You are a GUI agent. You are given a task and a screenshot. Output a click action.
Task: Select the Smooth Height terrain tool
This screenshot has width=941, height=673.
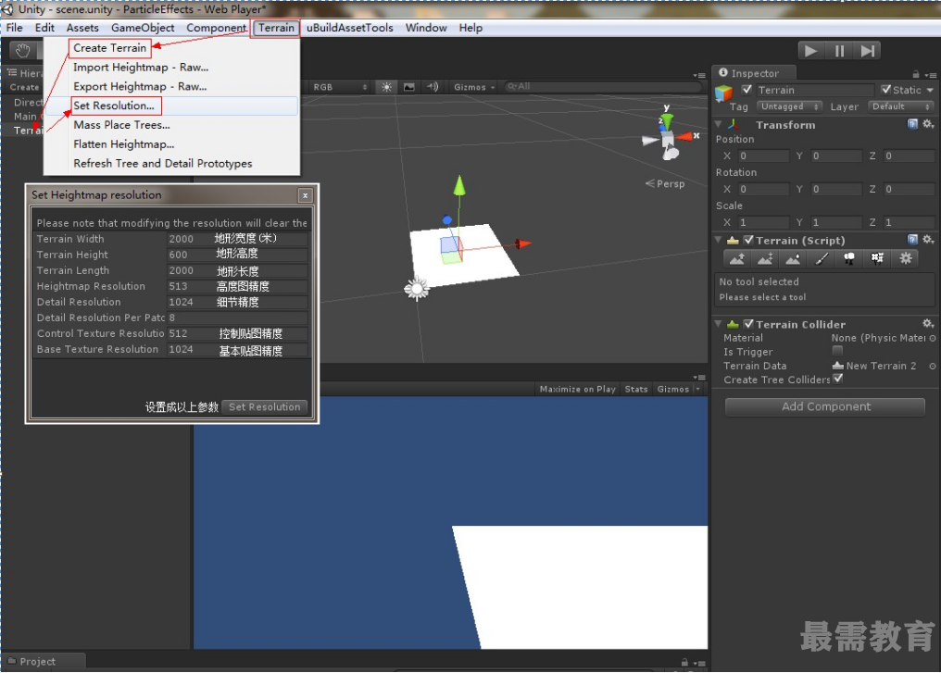coord(793,258)
